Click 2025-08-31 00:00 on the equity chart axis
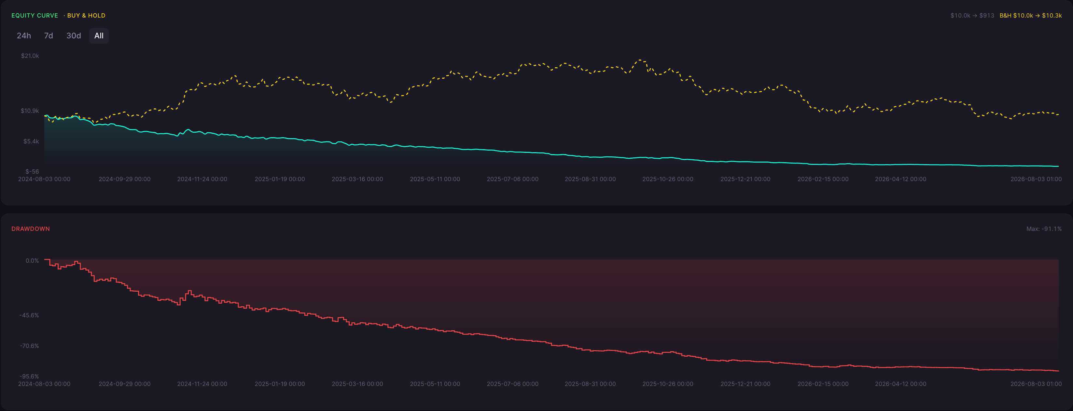This screenshot has height=411, width=1073. [590, 179]
